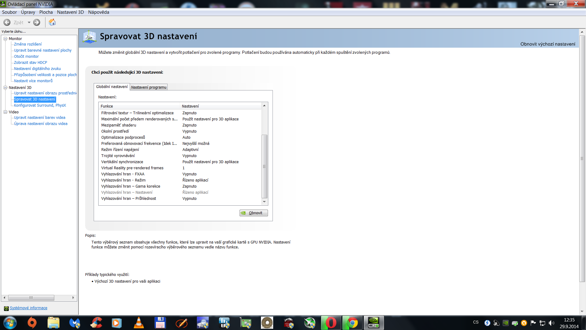Open Nastavit více monitorů task
Screen dimensions: 586x330
click(x=33, y=81)
